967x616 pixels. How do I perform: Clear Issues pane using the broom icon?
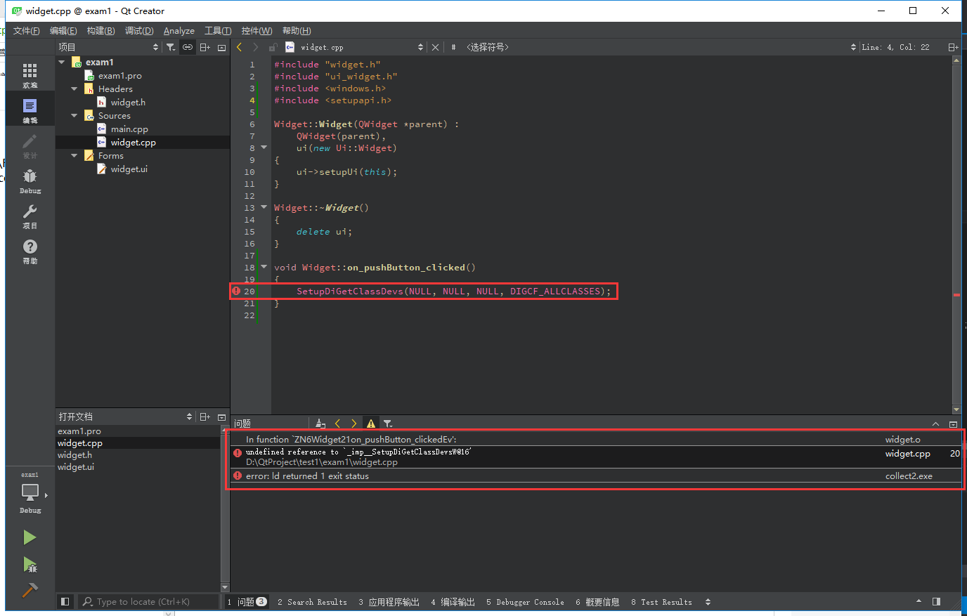(320, 423)
